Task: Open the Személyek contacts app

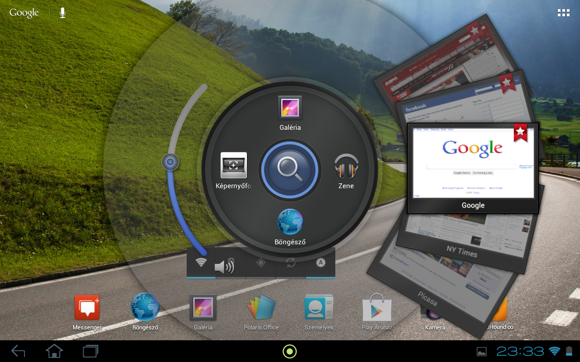Action: (x=319, y=312)
